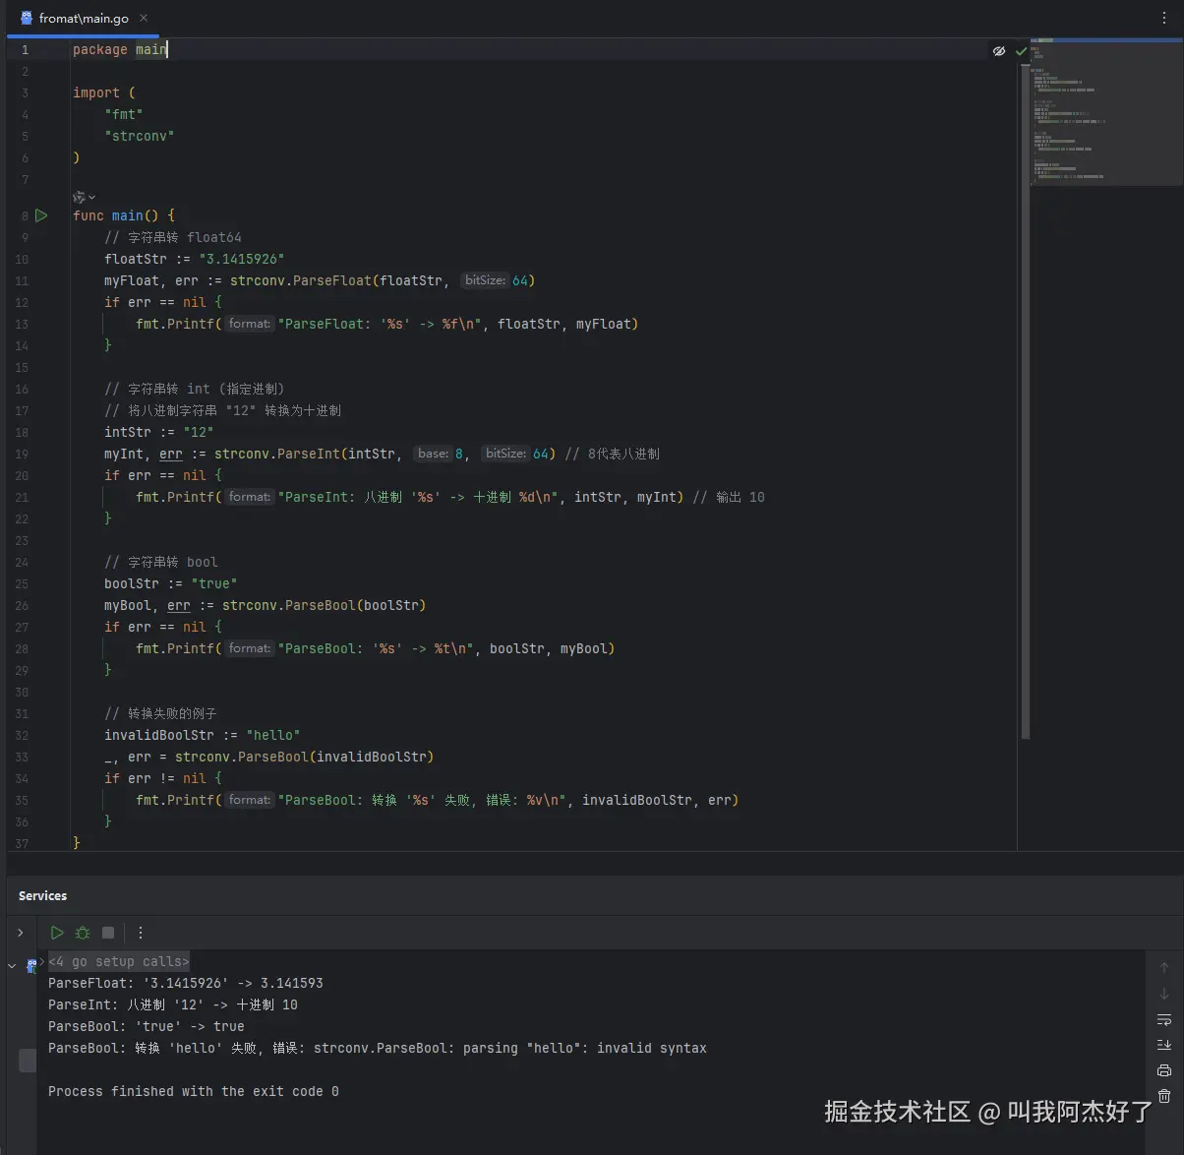Click the green inspection checkmark widget
The image size is (1184, 1155).
[1021, 50]
